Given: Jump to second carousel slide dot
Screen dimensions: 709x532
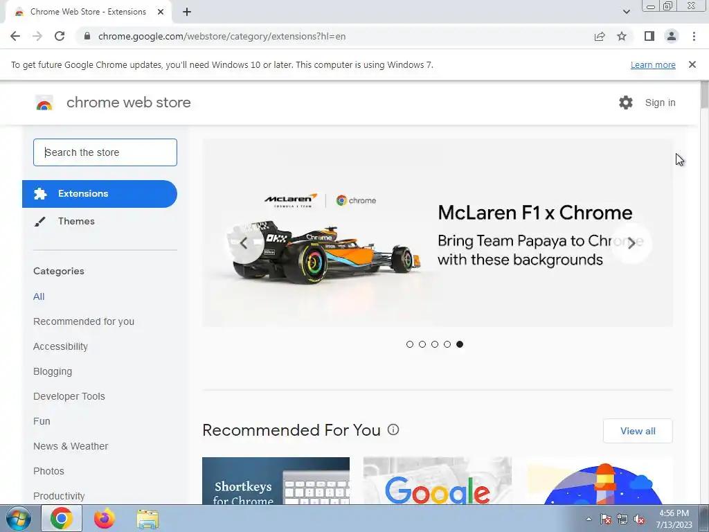Looking at the screenshot, I should pyautogui.click(x=422, y=344).
